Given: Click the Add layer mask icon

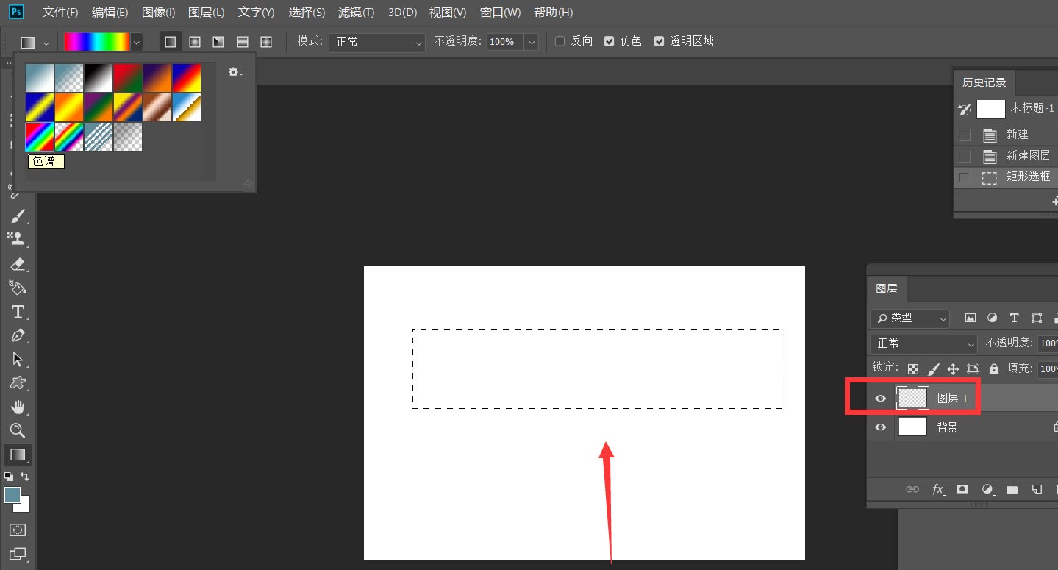Looking at the screenshot, I should (962, 489).
